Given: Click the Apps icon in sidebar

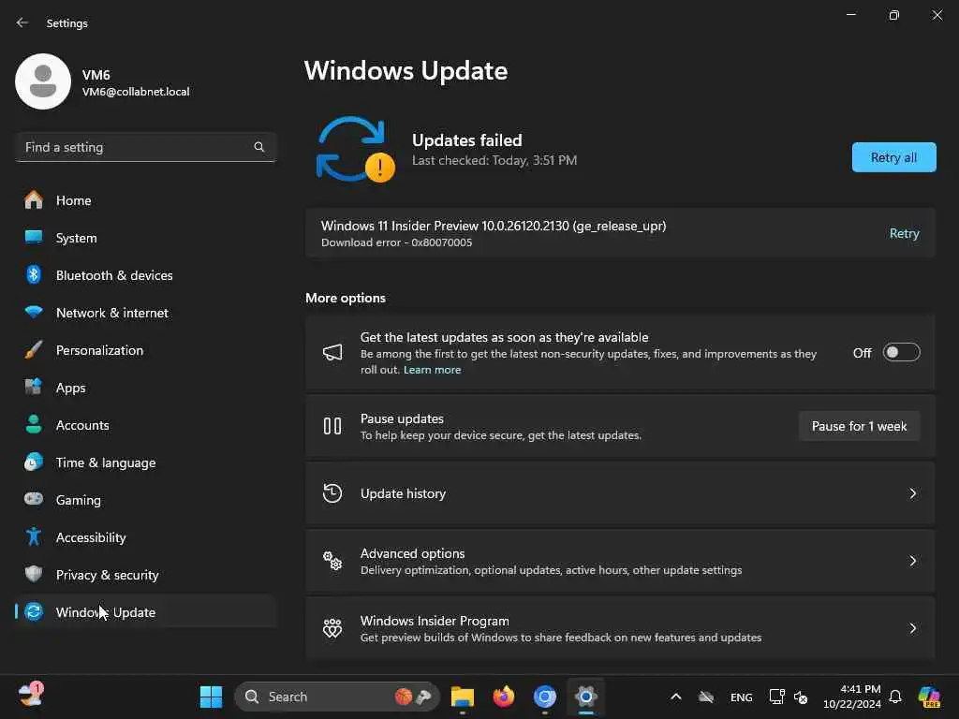Looking at the screenshot, I should 34,387.
